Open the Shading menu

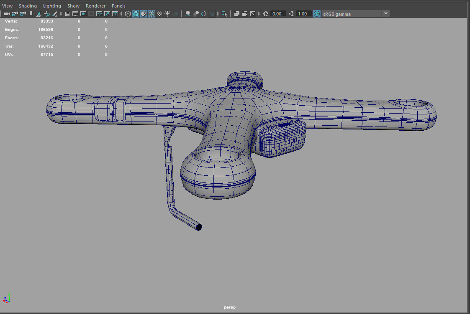pyautogui.click(x=28, y=6)
